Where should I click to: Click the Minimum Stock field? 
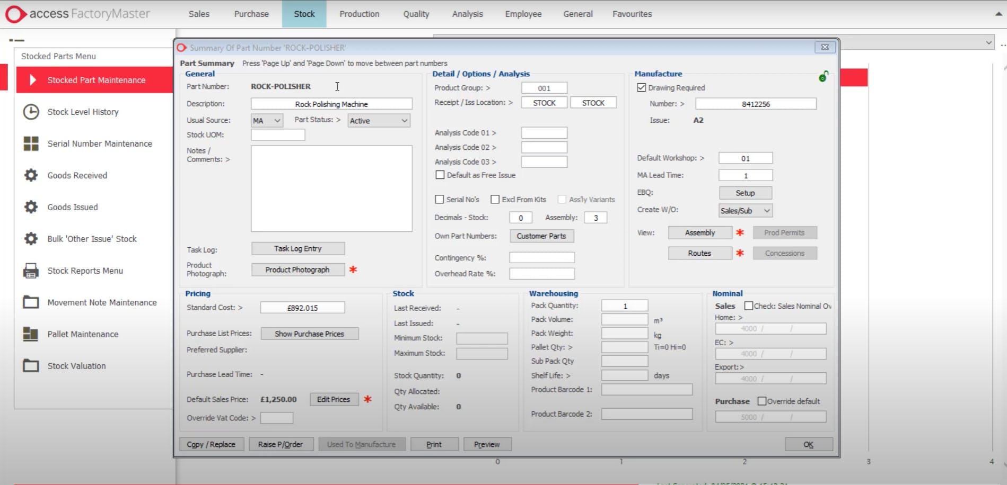coord(482,338)
